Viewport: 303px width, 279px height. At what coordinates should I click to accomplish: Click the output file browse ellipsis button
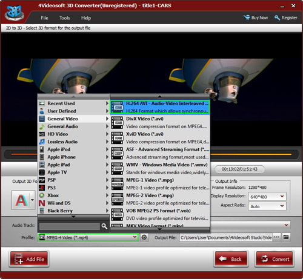(x=276, y=237)
